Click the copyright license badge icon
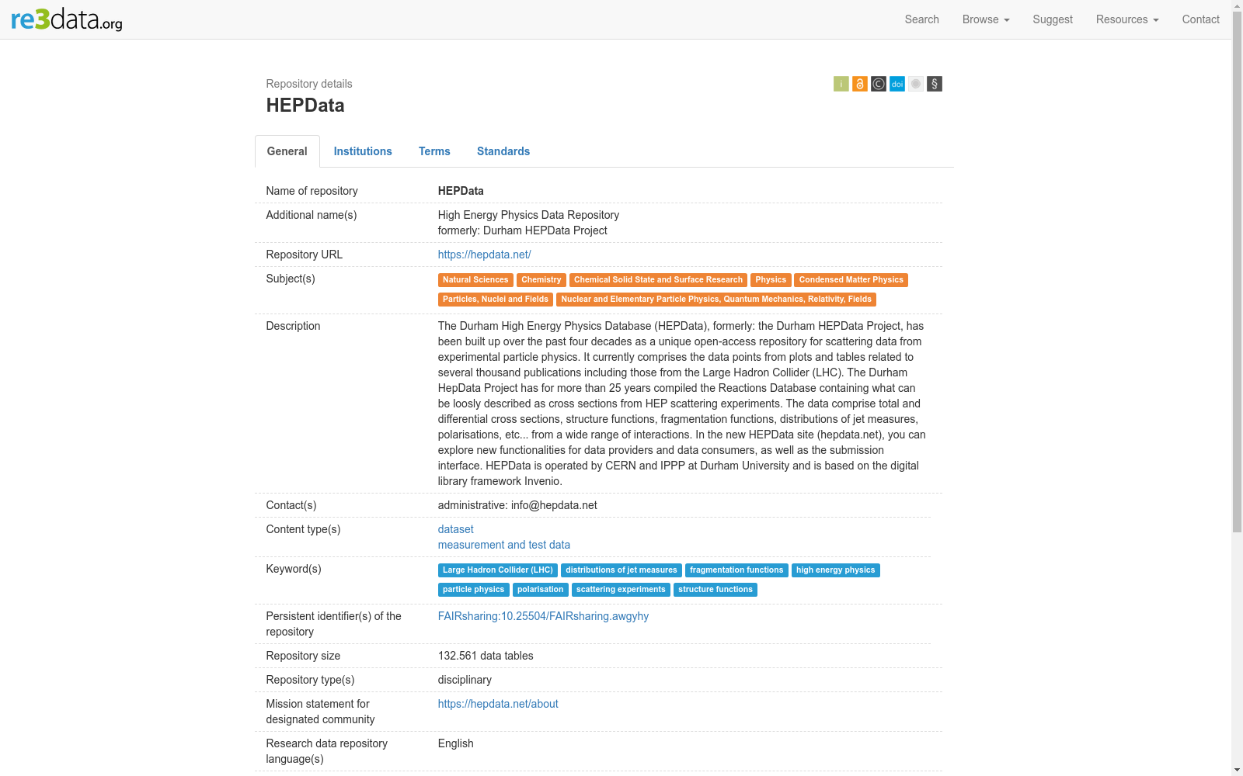Viewport: 1243px width, 776px height. pos(879,84)
